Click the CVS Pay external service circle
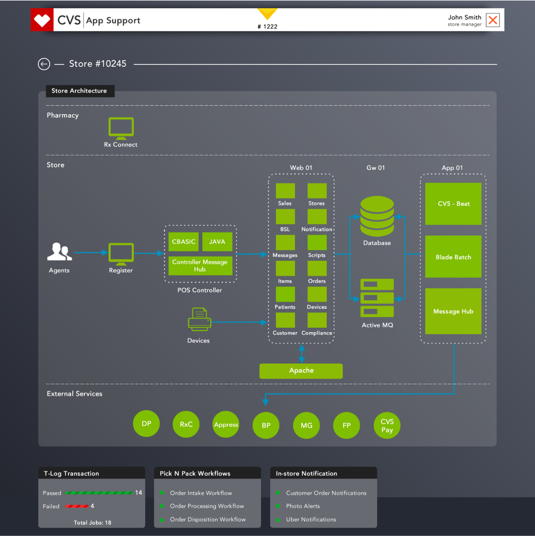This screenshot has height=536, width=535. [387, 426]
